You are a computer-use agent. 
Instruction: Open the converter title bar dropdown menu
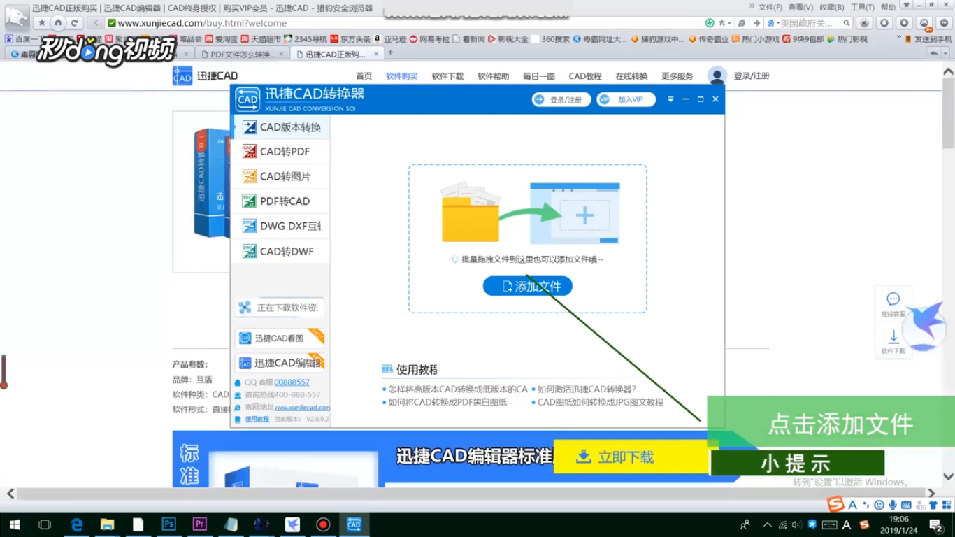670,100
